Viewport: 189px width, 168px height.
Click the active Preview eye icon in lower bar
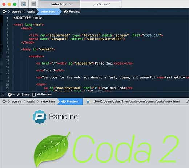tap(64, 101)
